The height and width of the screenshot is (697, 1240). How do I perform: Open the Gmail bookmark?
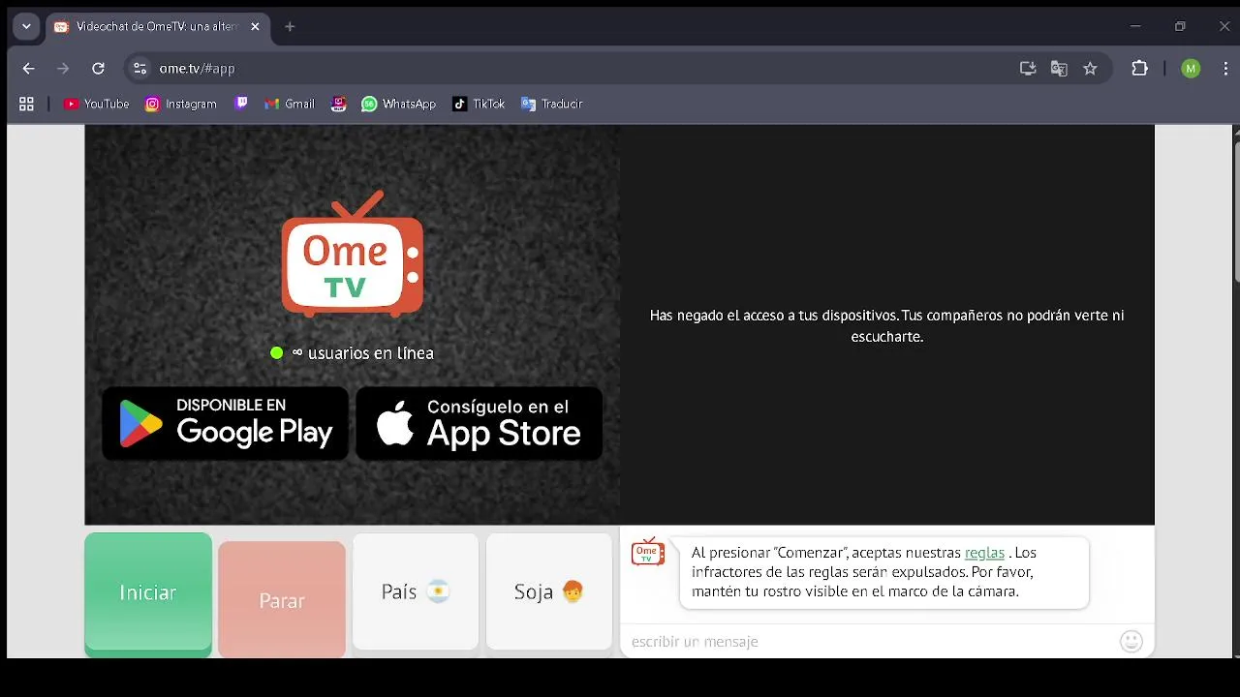pyautogui.click(x=290, y=104)
